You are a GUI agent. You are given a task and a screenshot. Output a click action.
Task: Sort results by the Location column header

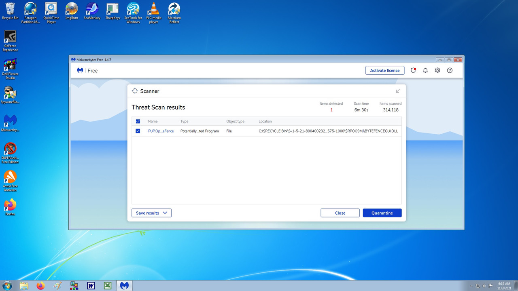(265, 121)
